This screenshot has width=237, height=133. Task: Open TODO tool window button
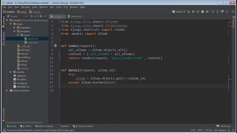(x=26, y=126)
